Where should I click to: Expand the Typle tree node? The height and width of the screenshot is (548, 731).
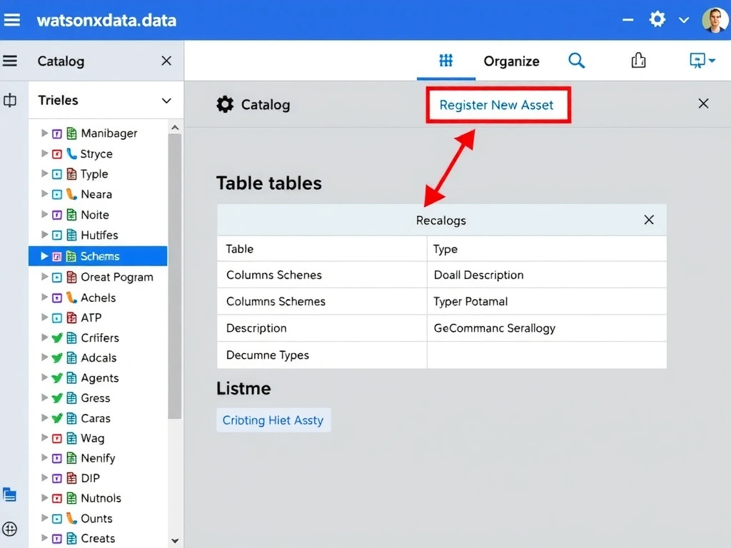click(x=44, y=173)
